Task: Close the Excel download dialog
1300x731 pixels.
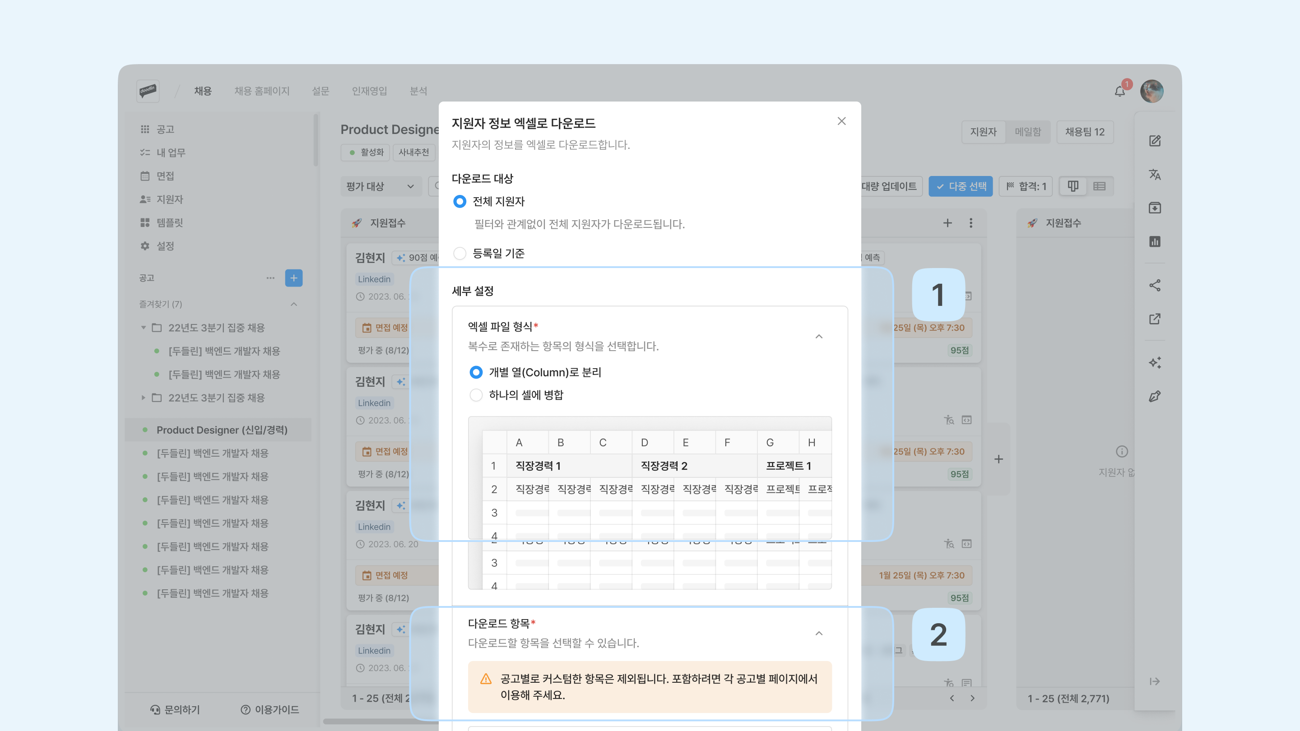Action: [x=841, y=121]
